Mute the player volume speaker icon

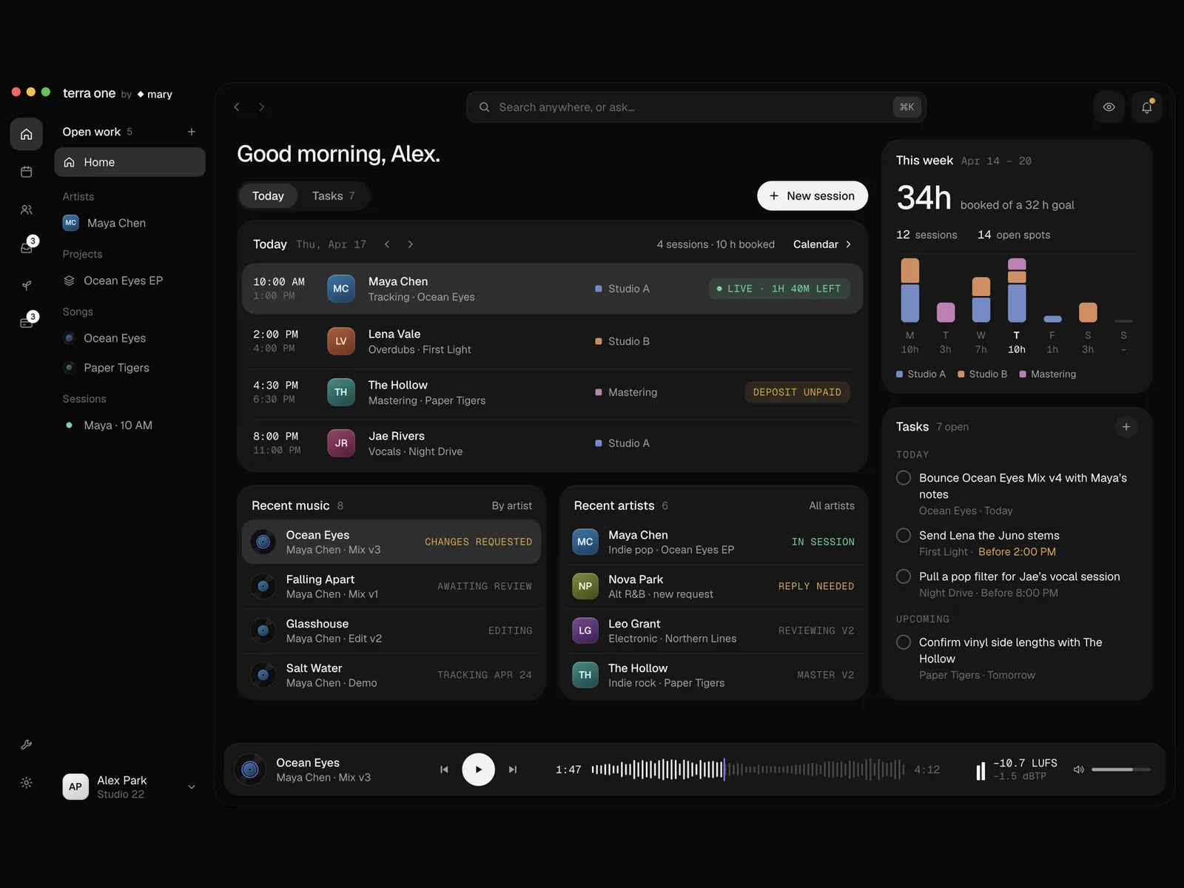[1079, 770]
